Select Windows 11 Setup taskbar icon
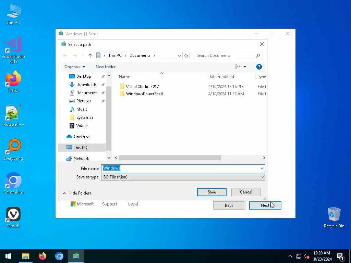Screen dimensions: 351x263 76,256
